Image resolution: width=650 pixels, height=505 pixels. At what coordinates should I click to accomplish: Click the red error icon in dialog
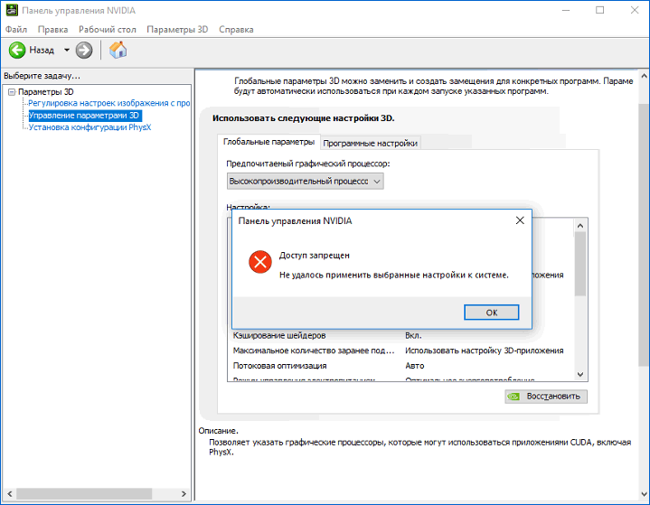[x=259, y=262]
